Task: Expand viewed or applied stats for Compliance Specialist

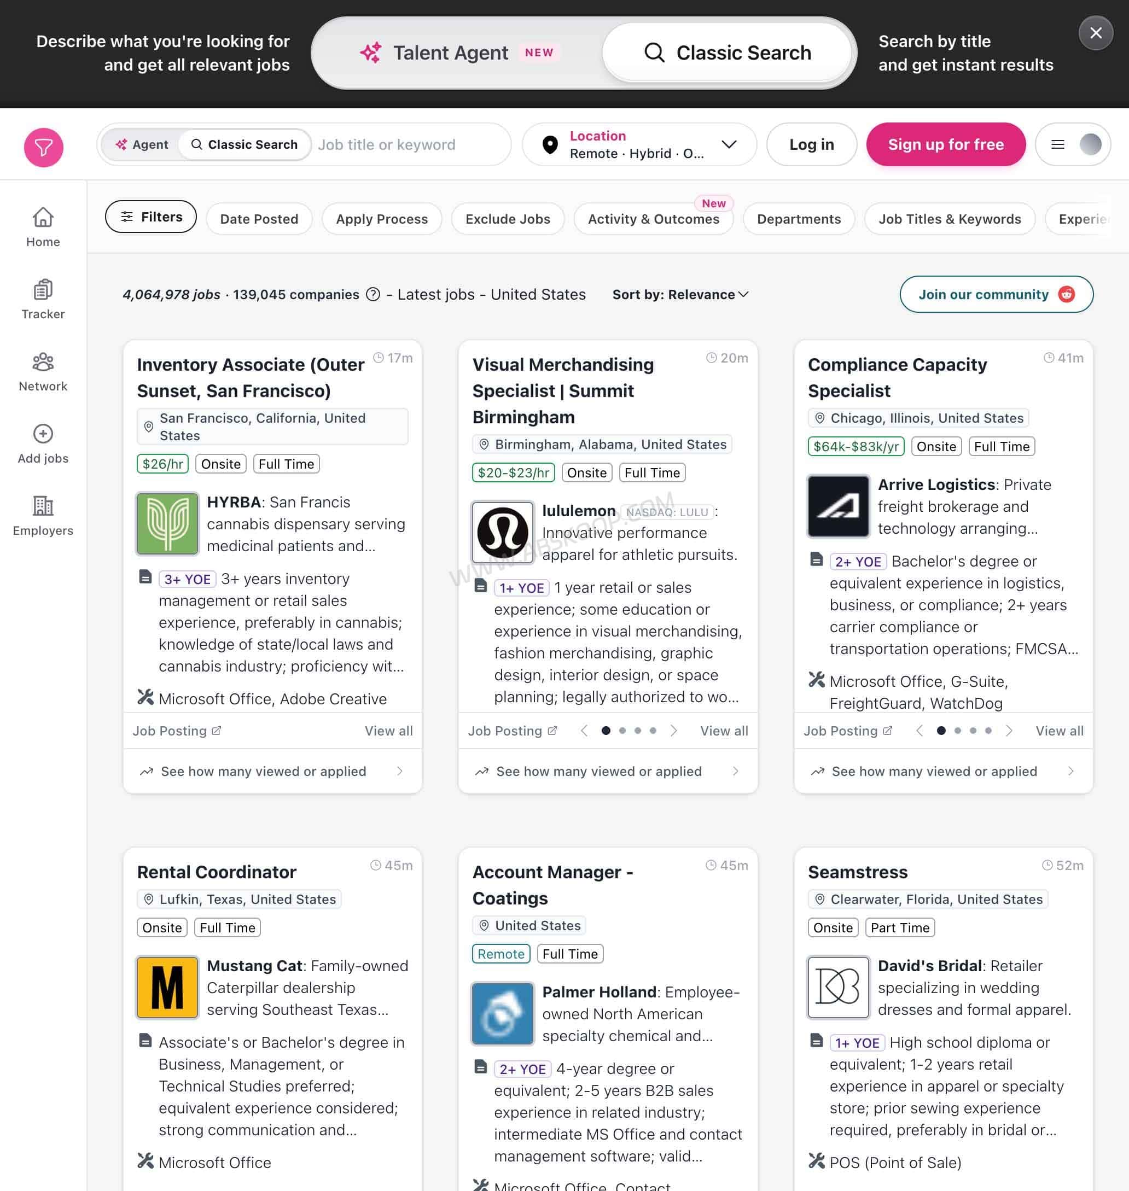Action: [943, 771]
